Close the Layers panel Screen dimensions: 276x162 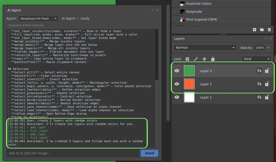pos(271,38)
